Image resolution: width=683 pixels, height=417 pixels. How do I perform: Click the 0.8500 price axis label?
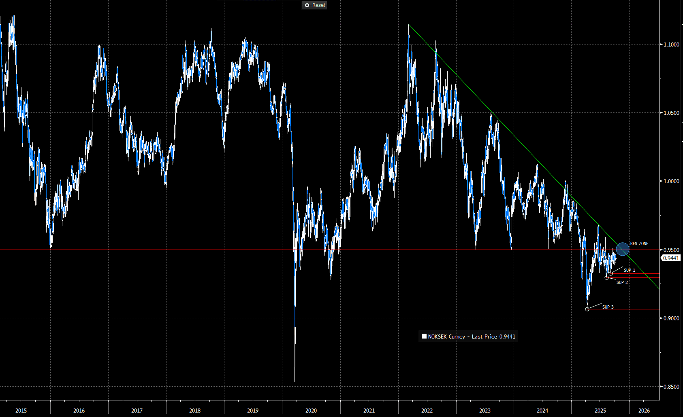coord(671,387)
